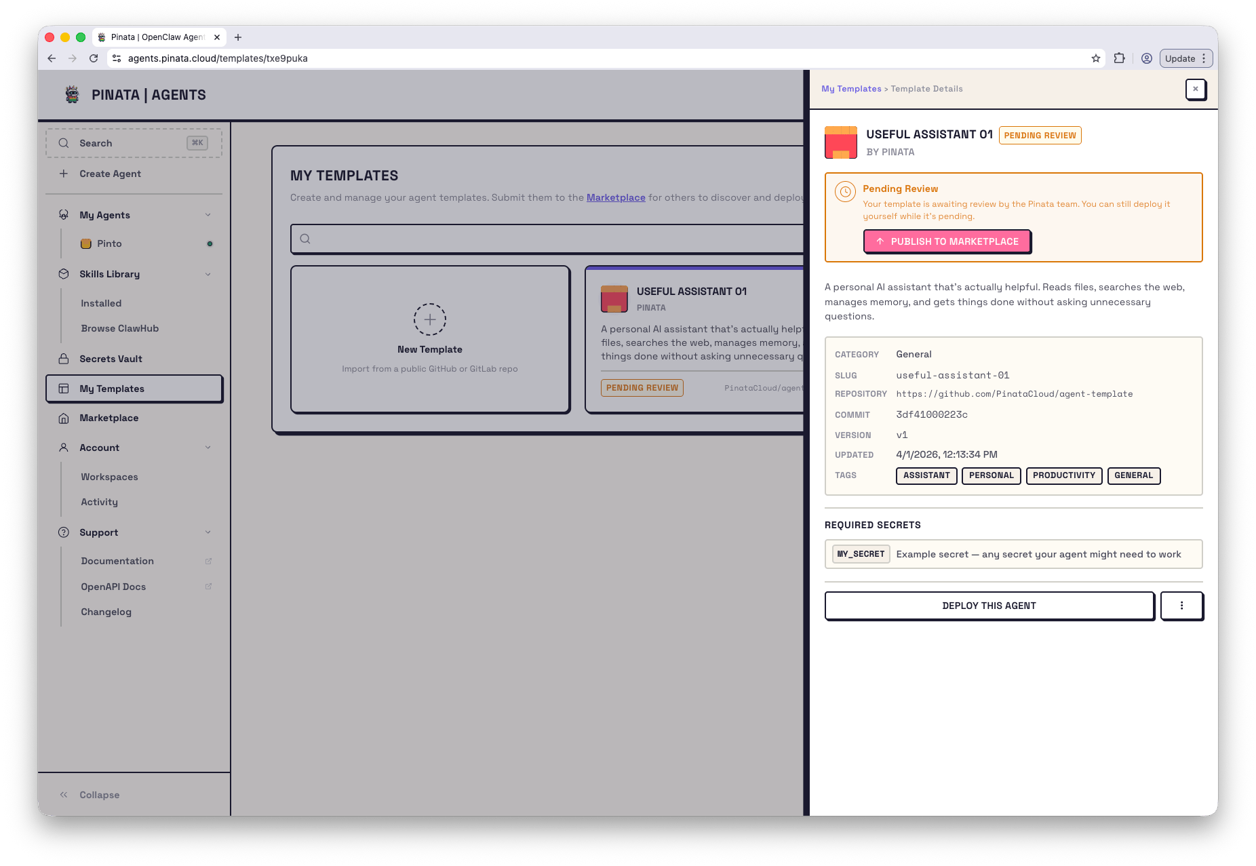Open Workspaces under Account

109,477
